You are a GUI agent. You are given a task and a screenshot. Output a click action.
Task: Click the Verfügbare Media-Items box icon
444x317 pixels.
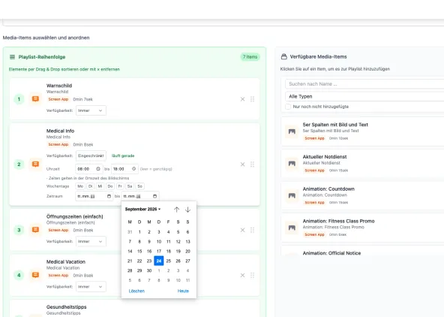pyautogui.click(x=283, y=56)
